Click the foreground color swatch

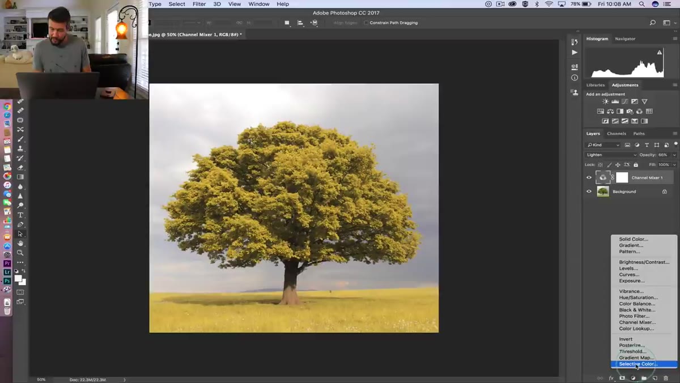click(19, 278)
